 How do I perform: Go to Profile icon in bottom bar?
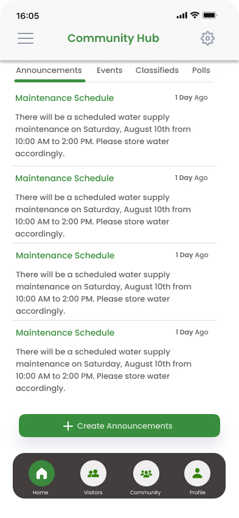[x=198, y=474]
